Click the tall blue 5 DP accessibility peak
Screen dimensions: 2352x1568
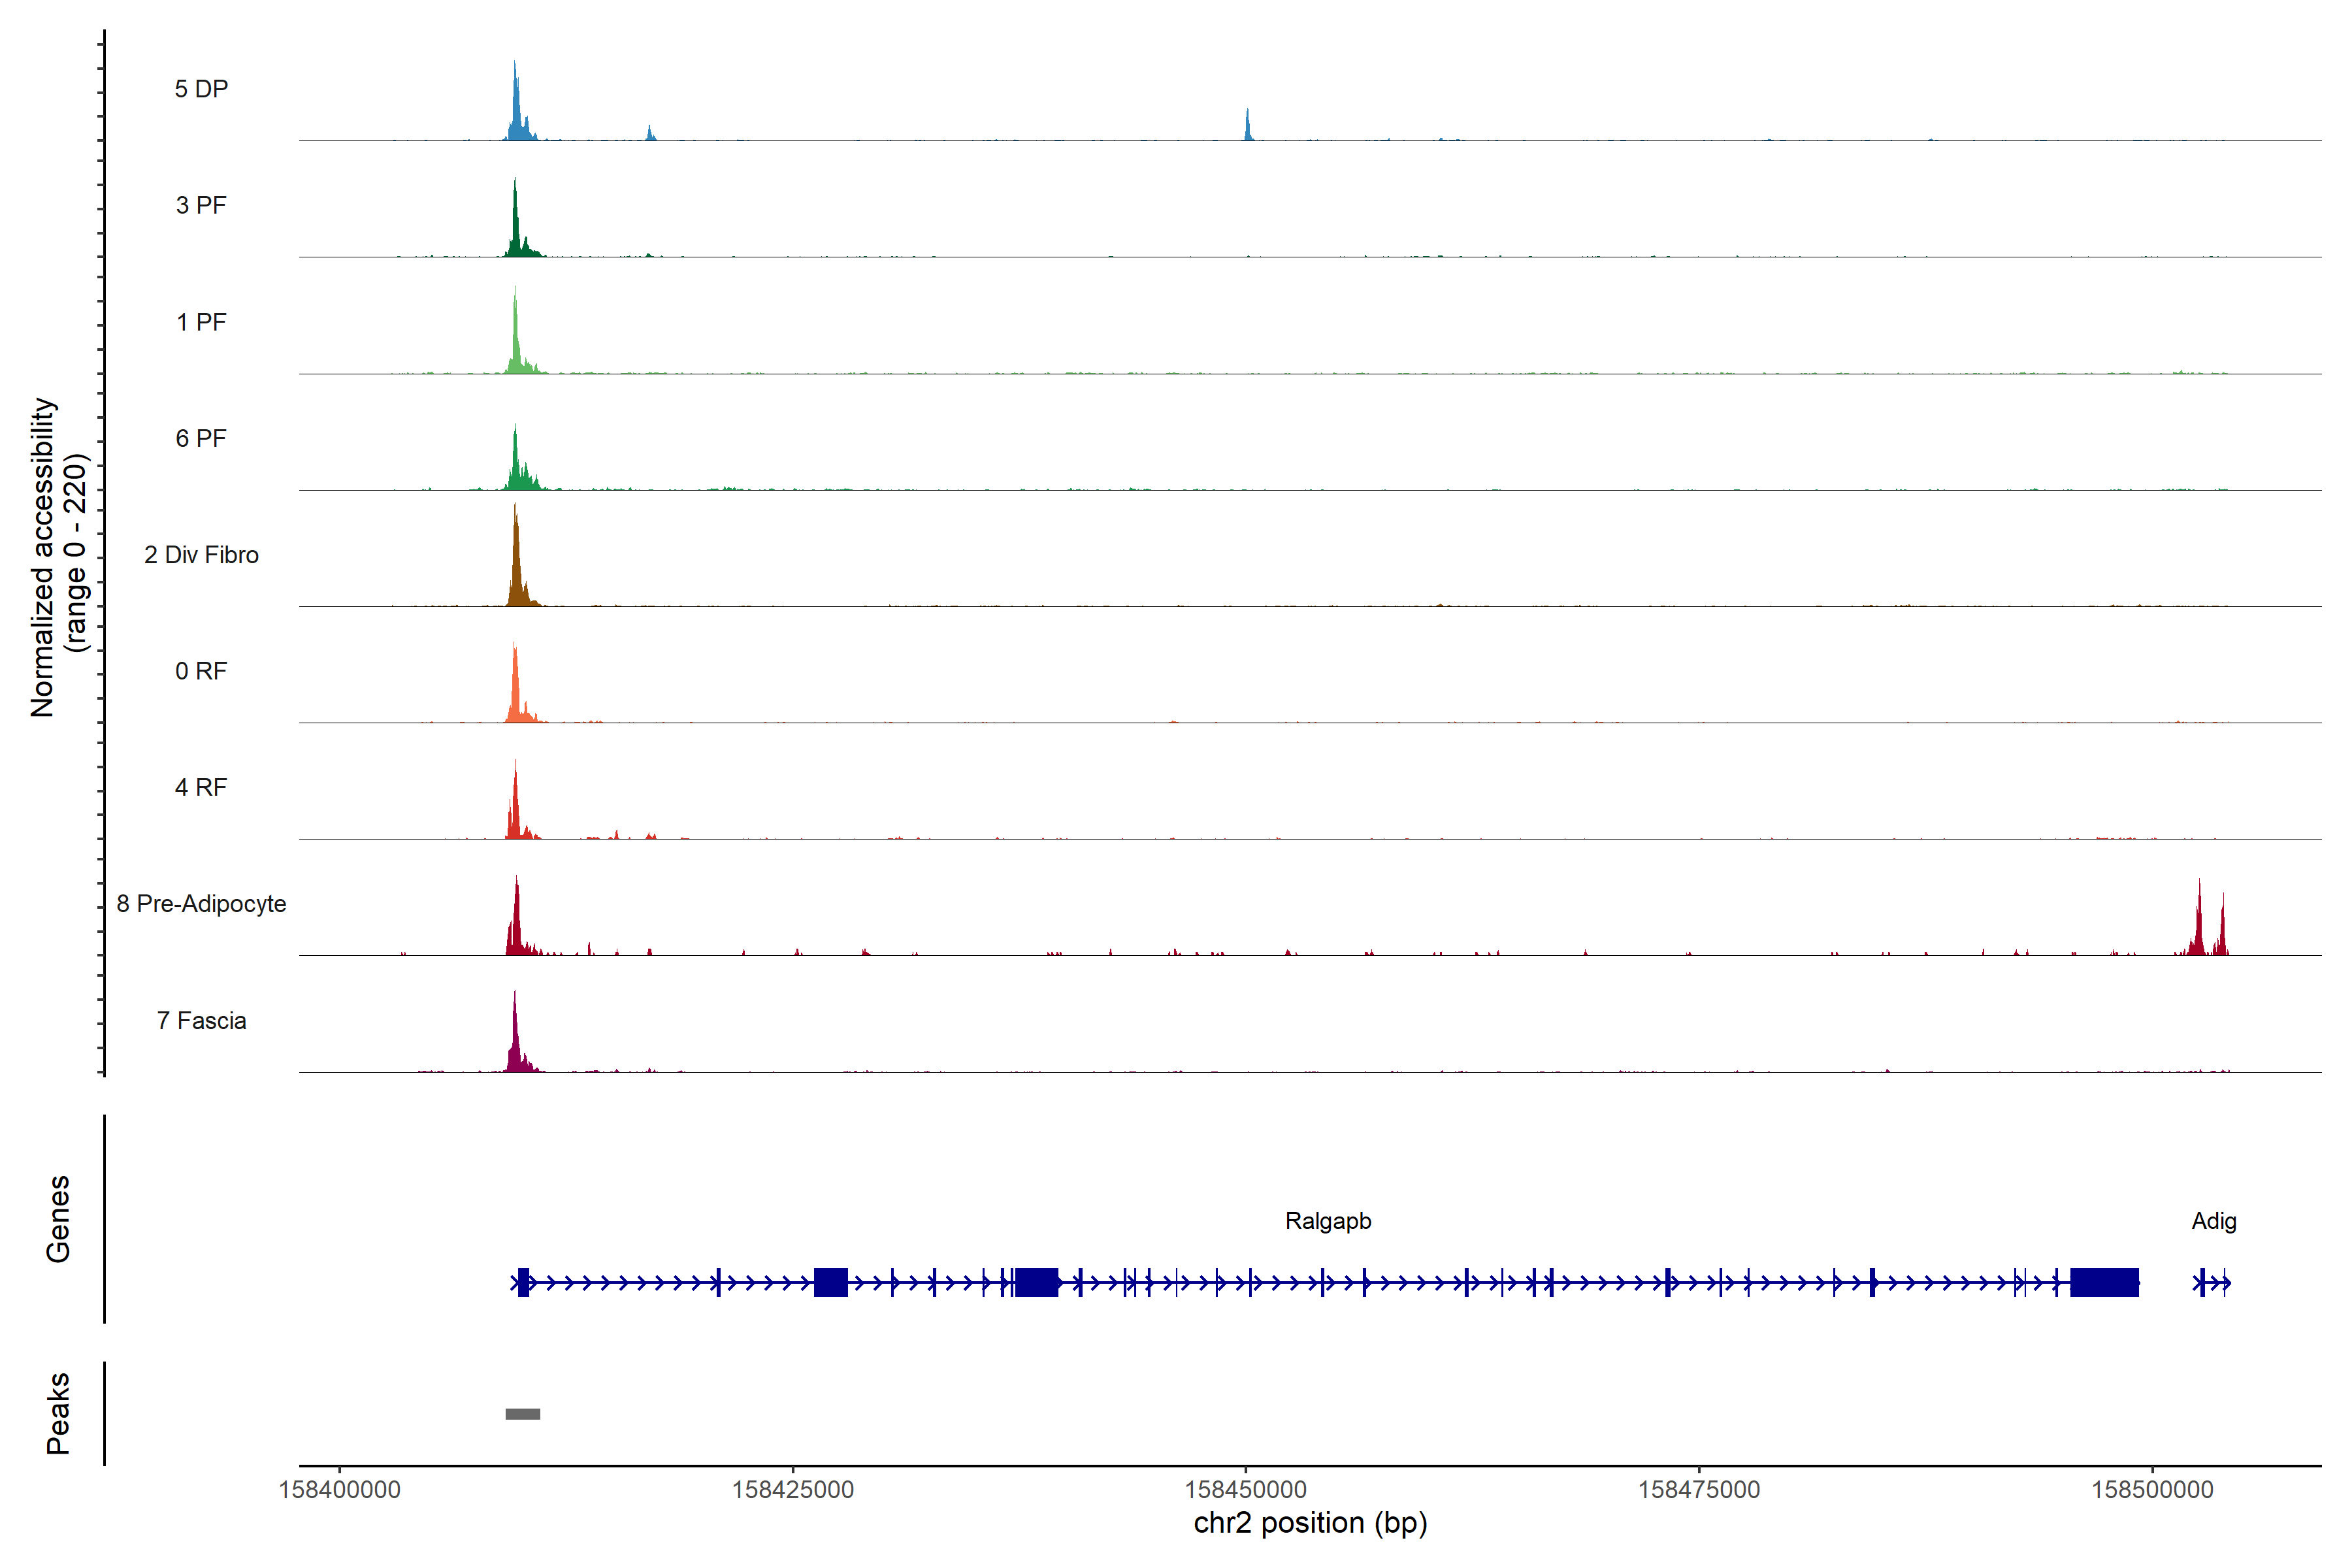[516, 110]
